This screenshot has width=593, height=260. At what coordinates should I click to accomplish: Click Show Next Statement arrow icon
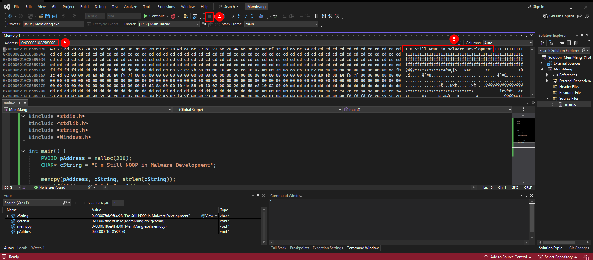coord(232,16)
